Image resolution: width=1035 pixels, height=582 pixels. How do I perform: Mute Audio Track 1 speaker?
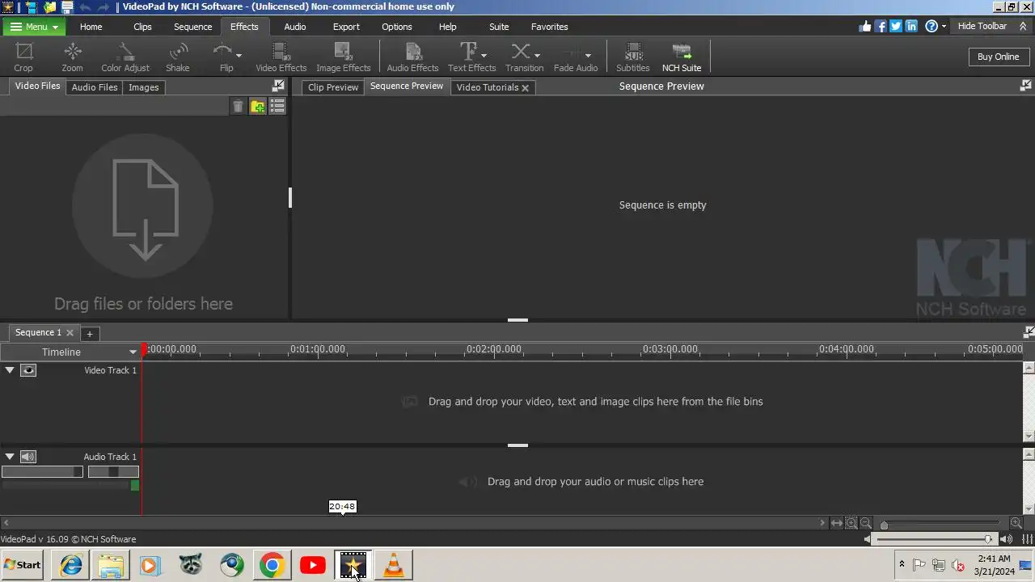28,457
